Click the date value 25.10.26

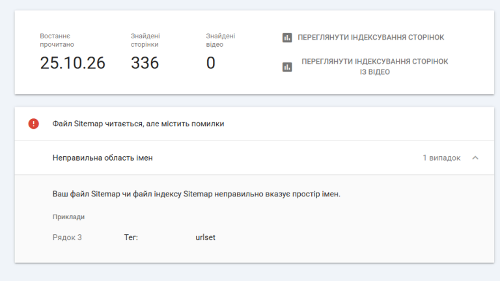(x=72, y=62)
